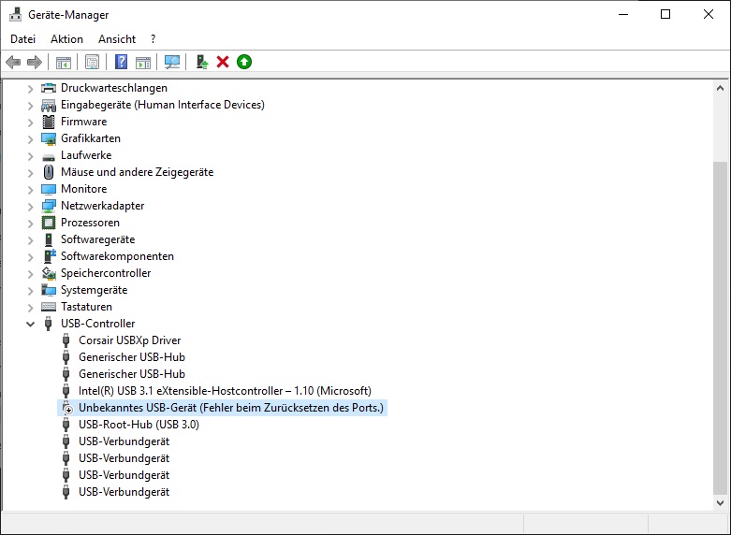Click the USB-Root-Hub (USB 3.0) device icon
The height and width of the screenshot is (535, 731).
coord(66,425)
